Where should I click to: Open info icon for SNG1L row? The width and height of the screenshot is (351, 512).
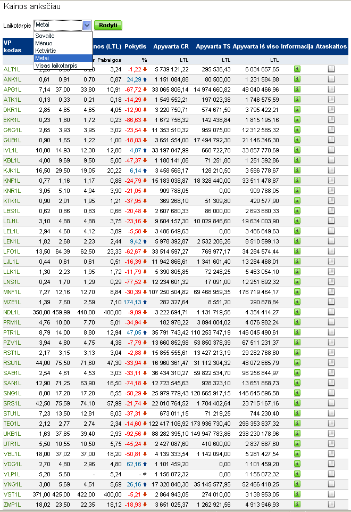coord(297,393)
